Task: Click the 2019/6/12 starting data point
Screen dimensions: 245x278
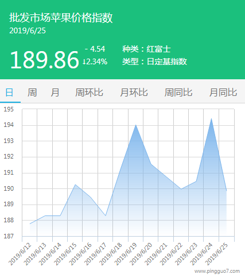Action: (30, 223)
